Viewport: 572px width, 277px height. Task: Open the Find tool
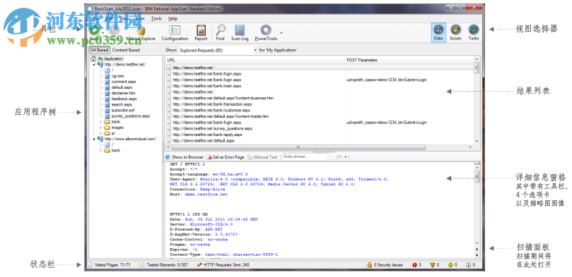pyautogui.click(x=220, y=33)
